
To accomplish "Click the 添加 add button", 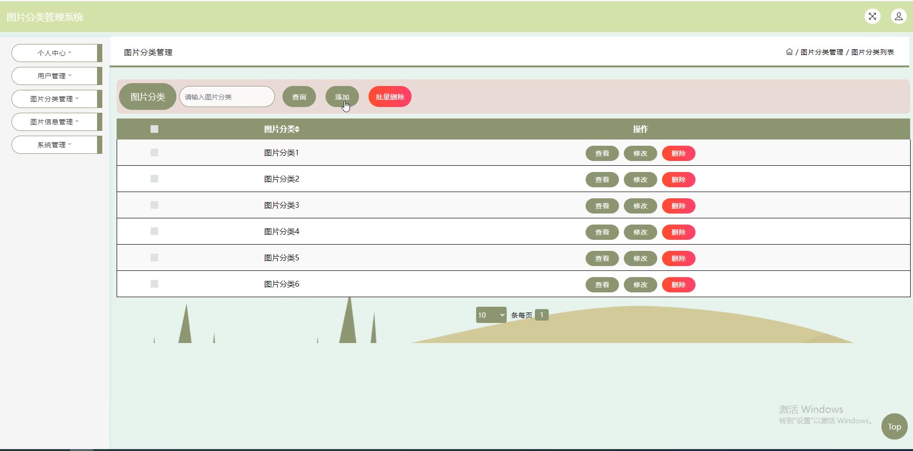I will (x=342, y=97).
